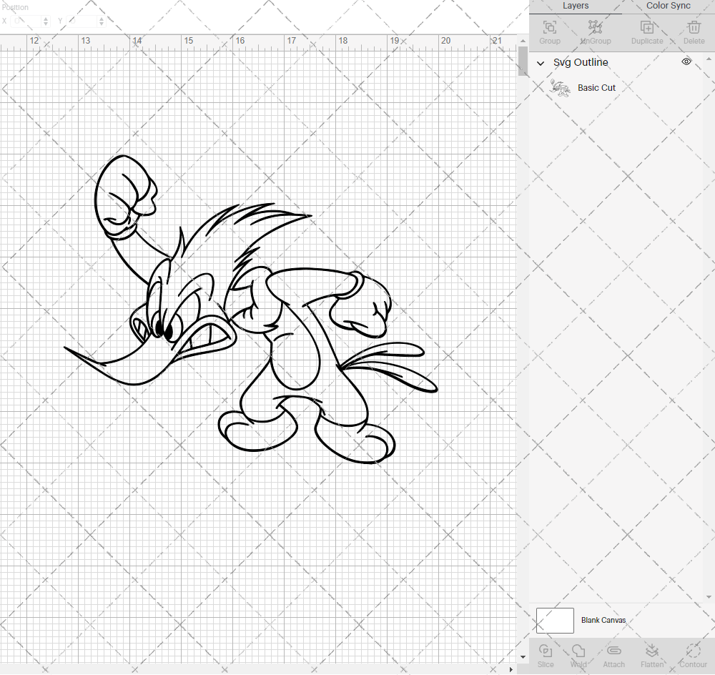Open the Blank Canvas color swatch
The image size is (715, 675).
555,620
